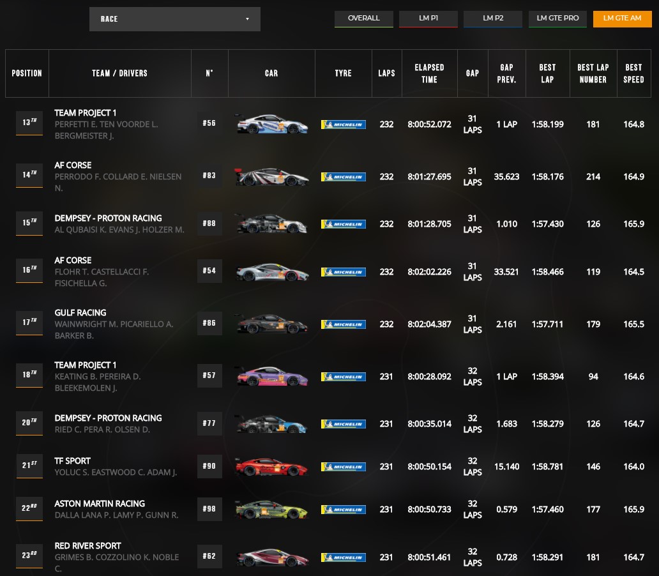This screenshot has height=576, width=659.
Task: Click the #56 car number badge
Action: click(209, 123)
